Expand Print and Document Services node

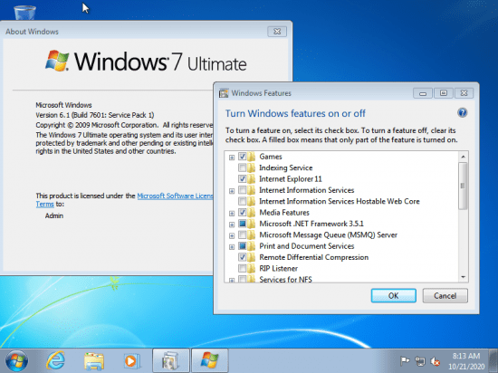(232, 246)
